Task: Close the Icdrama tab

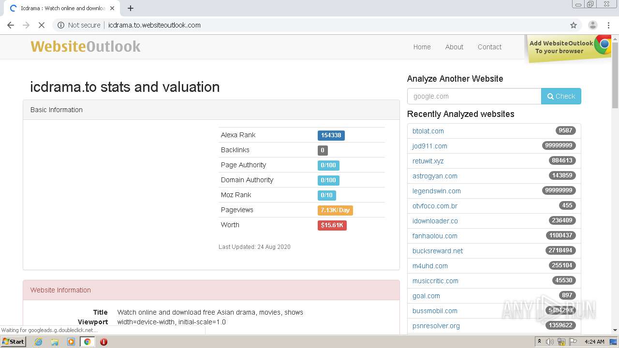Action: (x=112, y=8)
